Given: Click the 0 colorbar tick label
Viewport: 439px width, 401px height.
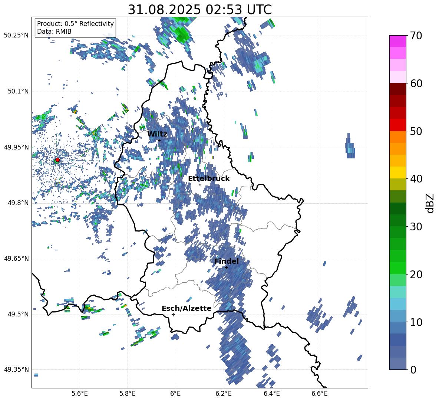Looking at the screenshot, I should (x=413, y=369).
